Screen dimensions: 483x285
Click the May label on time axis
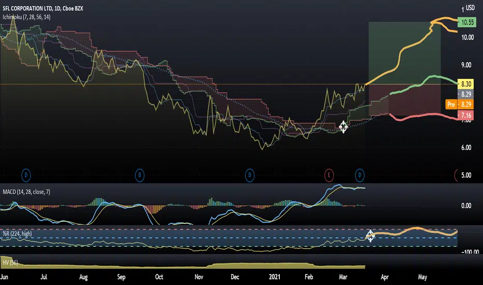click(422, 277)
